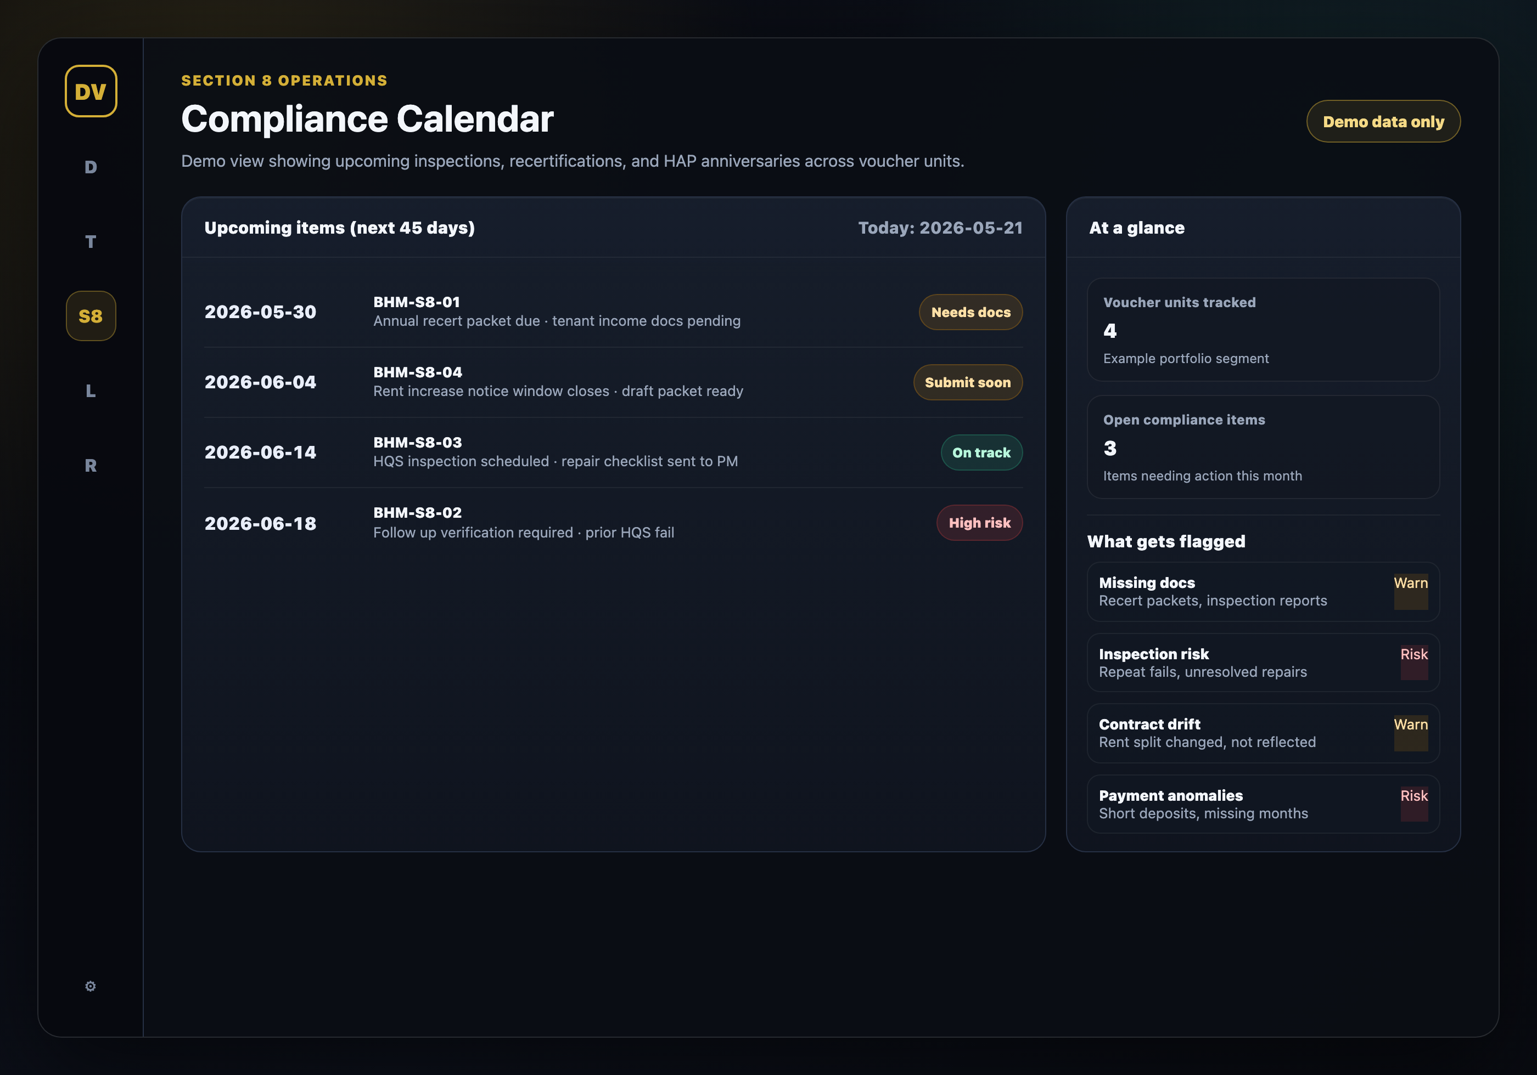Click the DV logo badge
This screenshot has width=1537, height=1075.
pos(91,91)
